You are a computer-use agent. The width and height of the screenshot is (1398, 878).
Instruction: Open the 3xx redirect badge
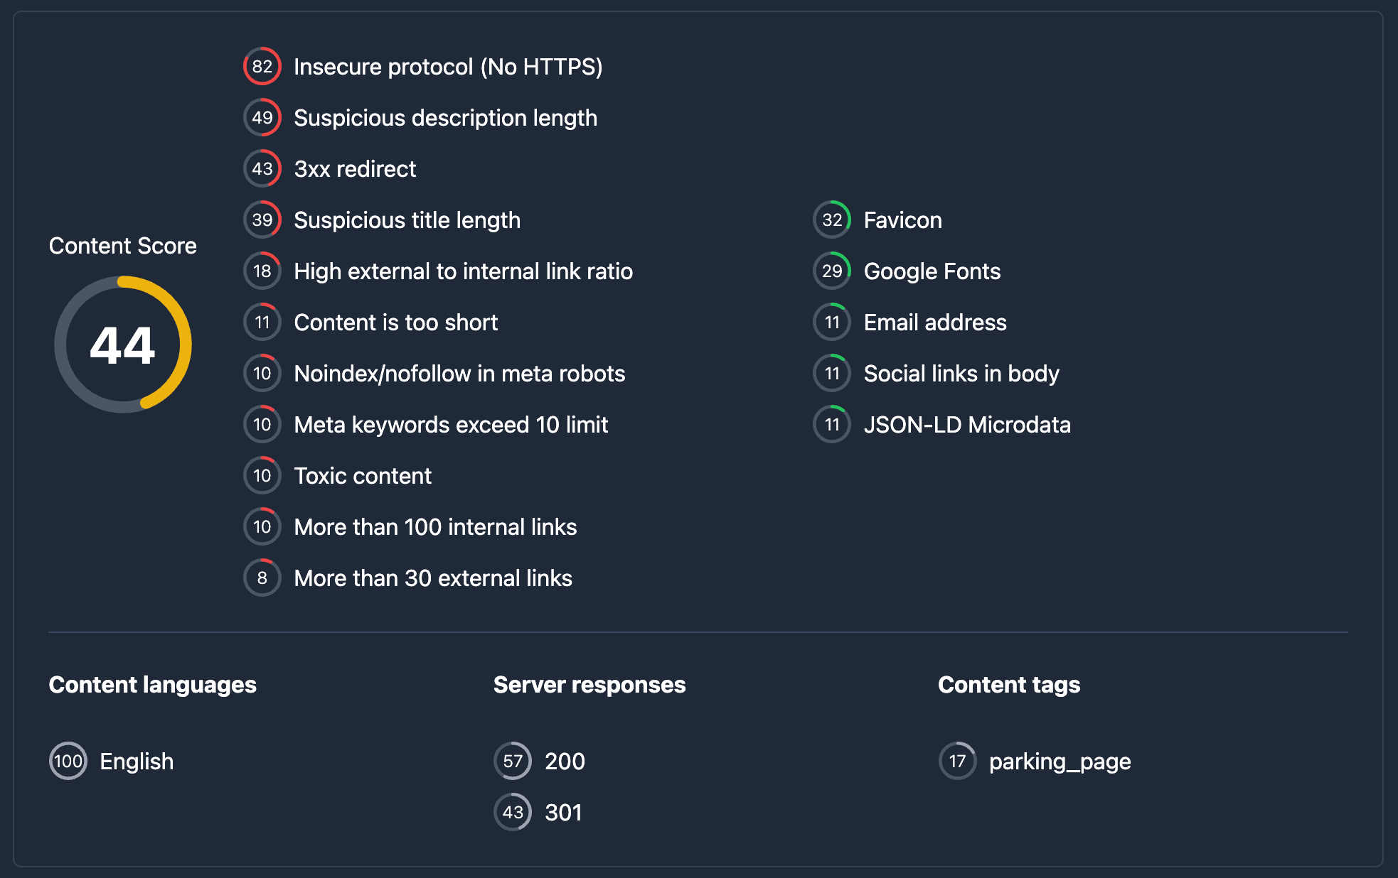tap(262, 169)
